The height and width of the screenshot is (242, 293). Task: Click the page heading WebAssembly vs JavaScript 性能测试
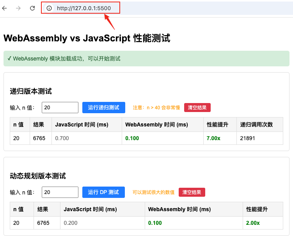[x=87, y=38]
